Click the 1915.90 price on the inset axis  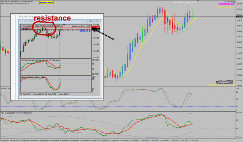(x=96, y=38)
